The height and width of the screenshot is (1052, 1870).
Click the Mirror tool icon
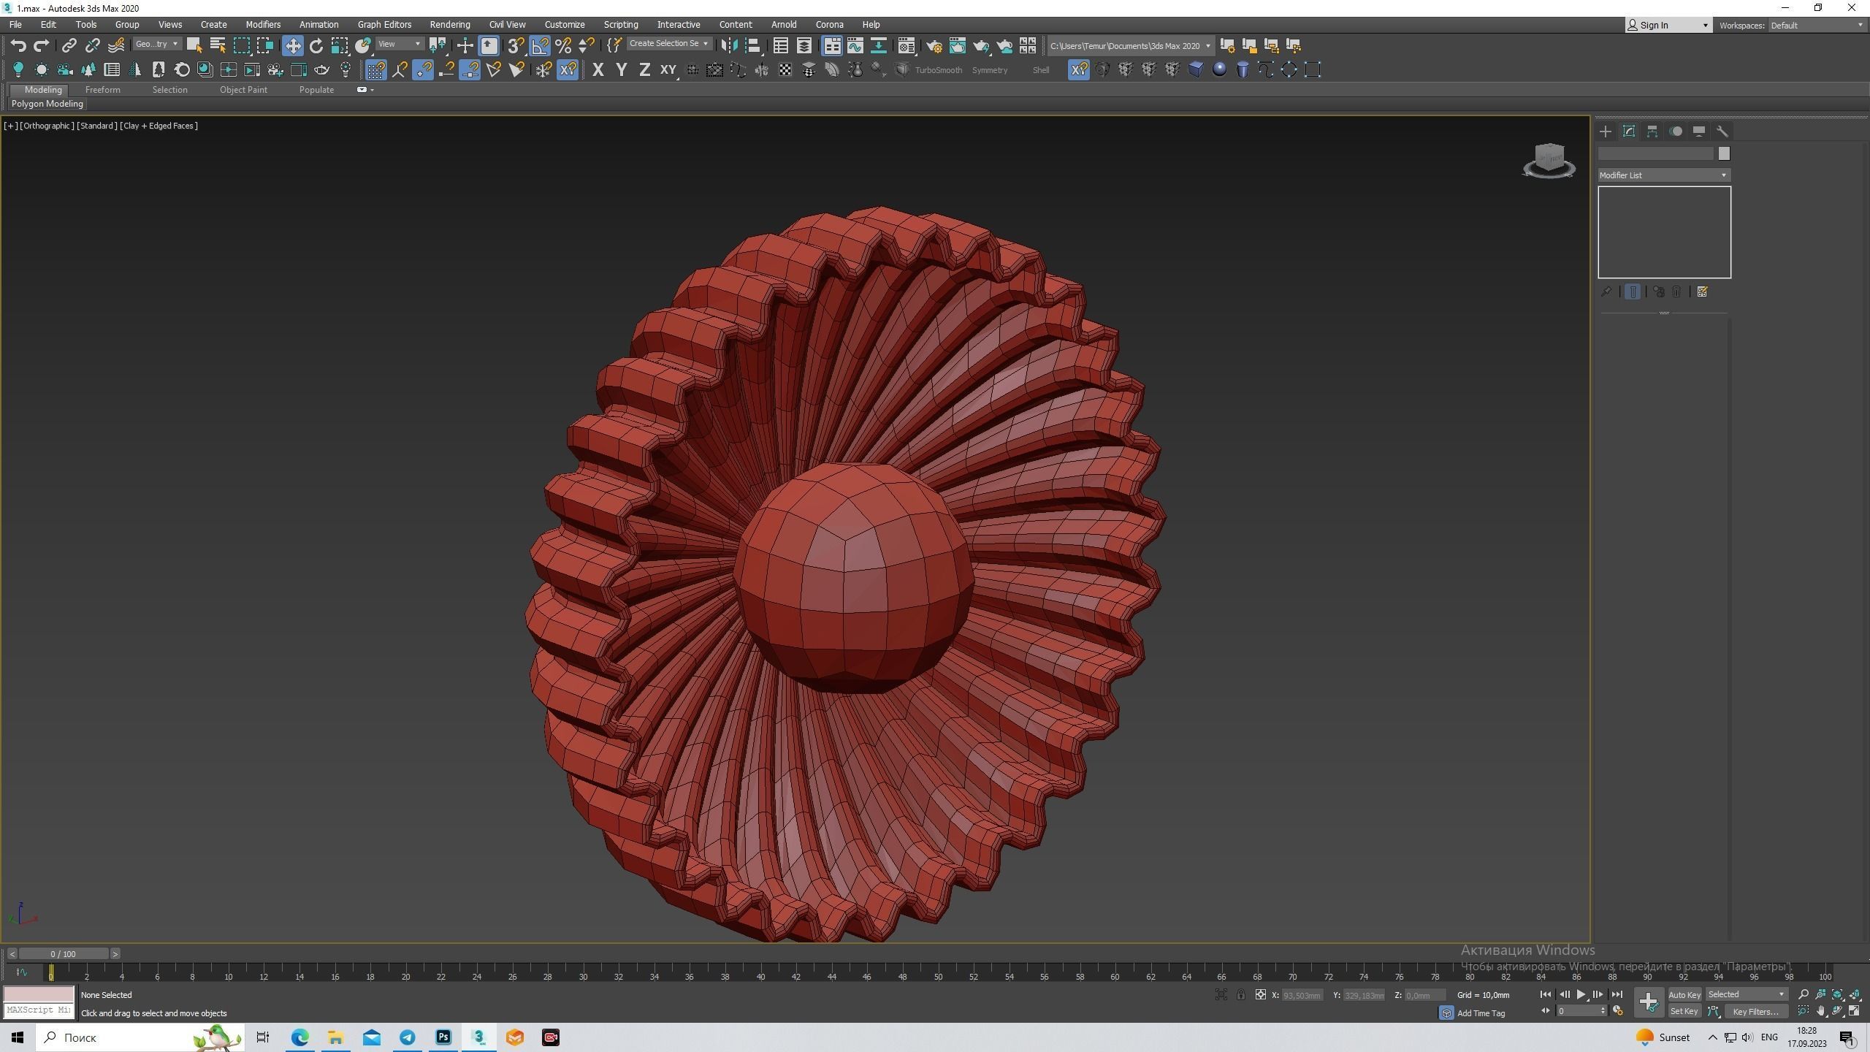728,46
